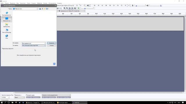Click the blue help icon in export dialog
186x104 pixels.
pyautogui.click(x=54, y=64)
